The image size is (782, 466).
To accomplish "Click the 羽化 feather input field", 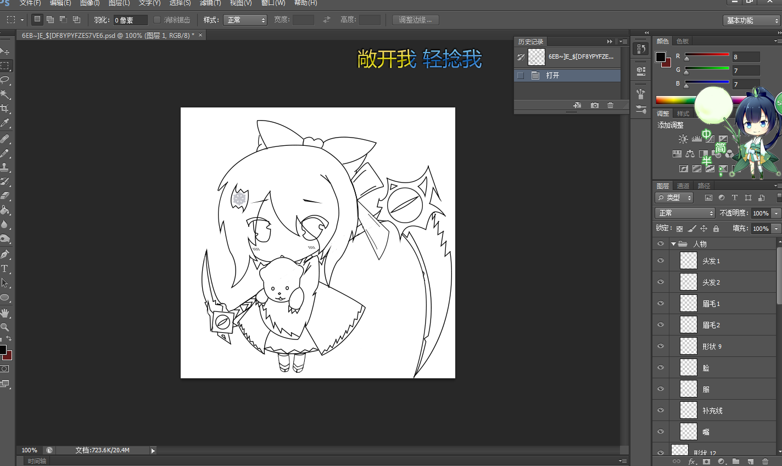I will (x=131, y=20).
